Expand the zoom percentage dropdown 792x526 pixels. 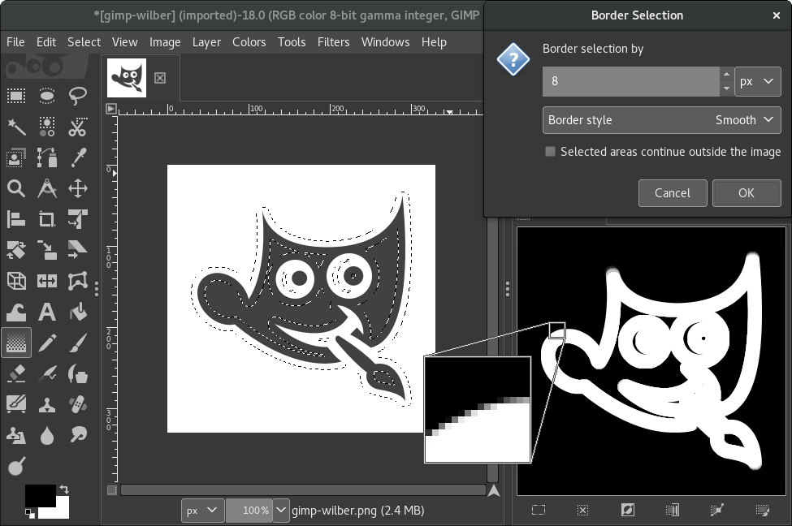coord(281,511)
